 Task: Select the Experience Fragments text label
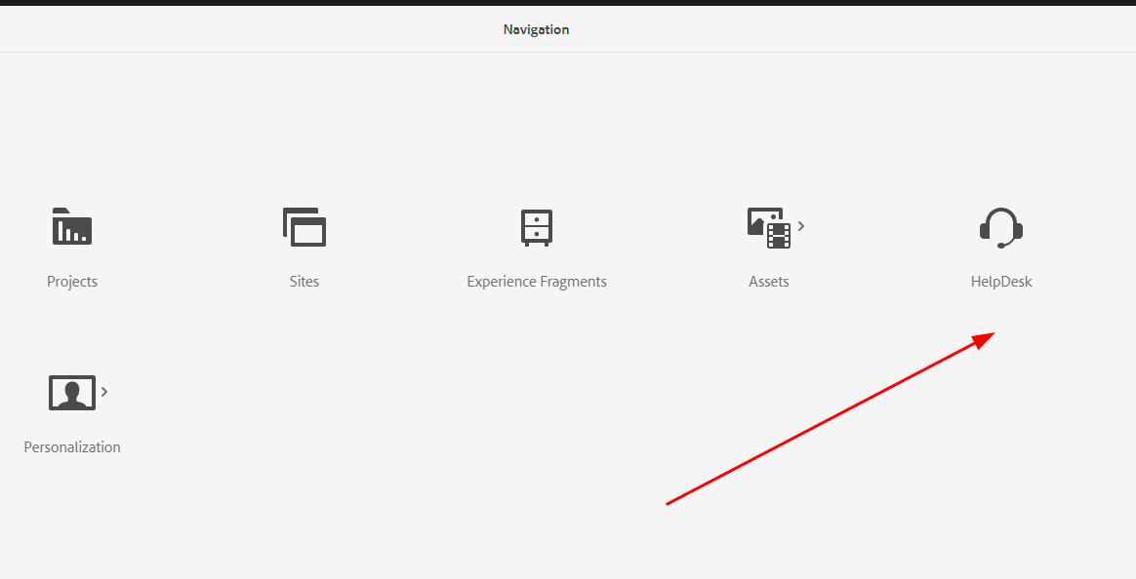[x=537, y=282]
